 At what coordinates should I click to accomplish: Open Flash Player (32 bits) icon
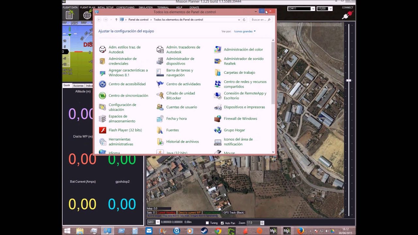click(103, 130)
